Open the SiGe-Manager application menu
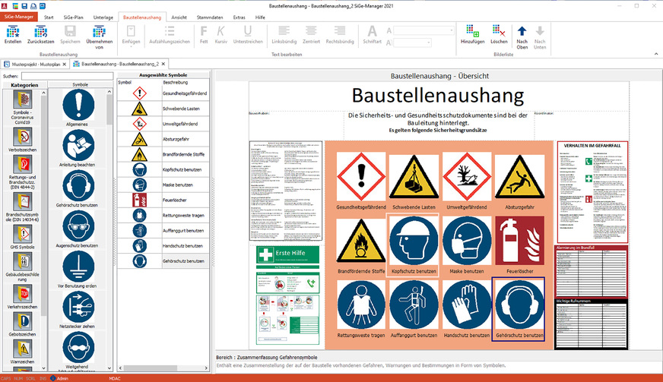This screenshot has height=382, width=663. point(19,17)
